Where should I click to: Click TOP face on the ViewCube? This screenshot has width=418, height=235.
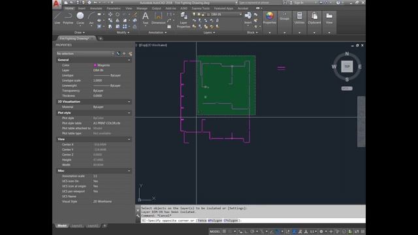[x=347, y=67]
